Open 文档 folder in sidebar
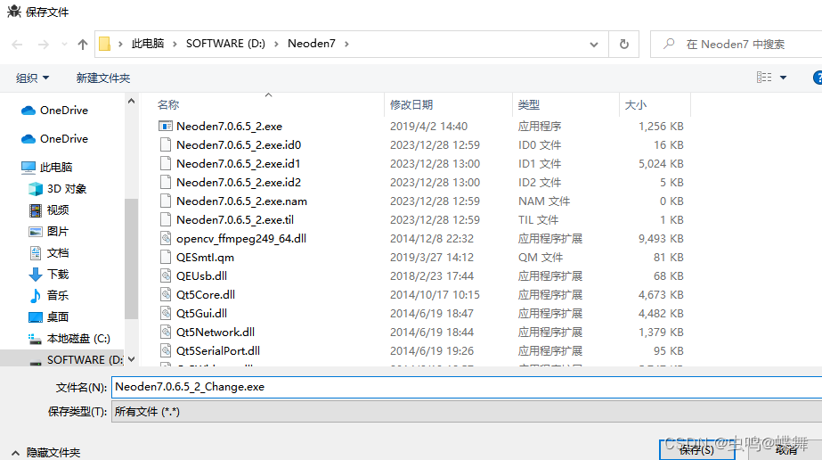 coord(49,253)
